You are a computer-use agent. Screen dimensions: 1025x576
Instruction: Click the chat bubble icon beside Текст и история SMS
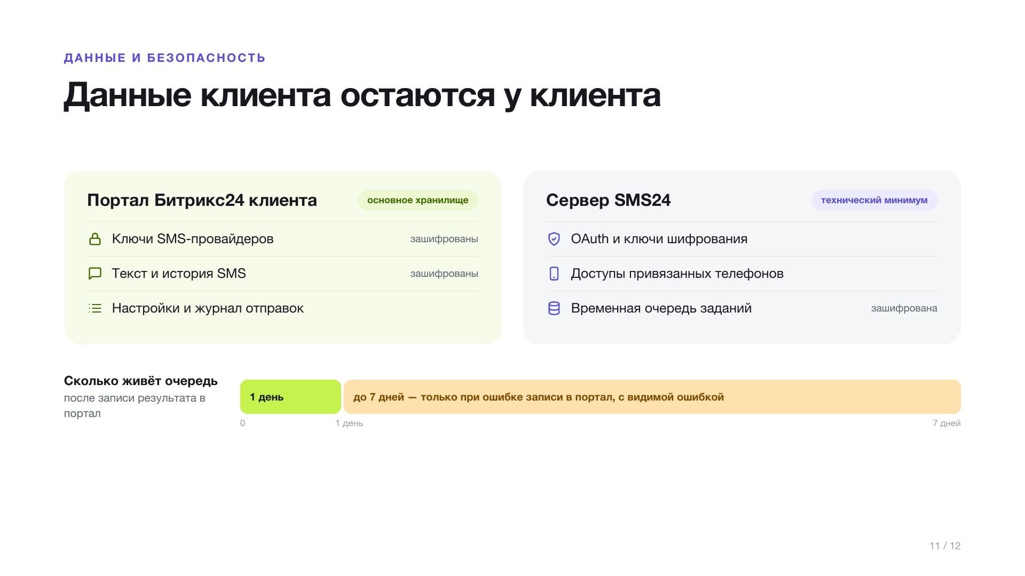(x=95, y=274)
